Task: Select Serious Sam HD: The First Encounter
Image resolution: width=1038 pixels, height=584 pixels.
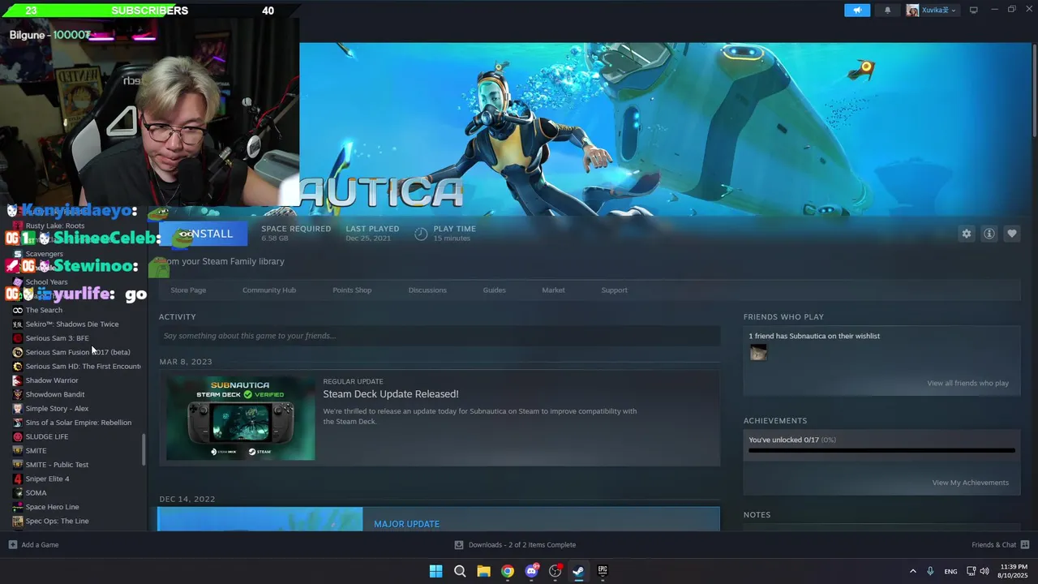Action: click(83, 366)
